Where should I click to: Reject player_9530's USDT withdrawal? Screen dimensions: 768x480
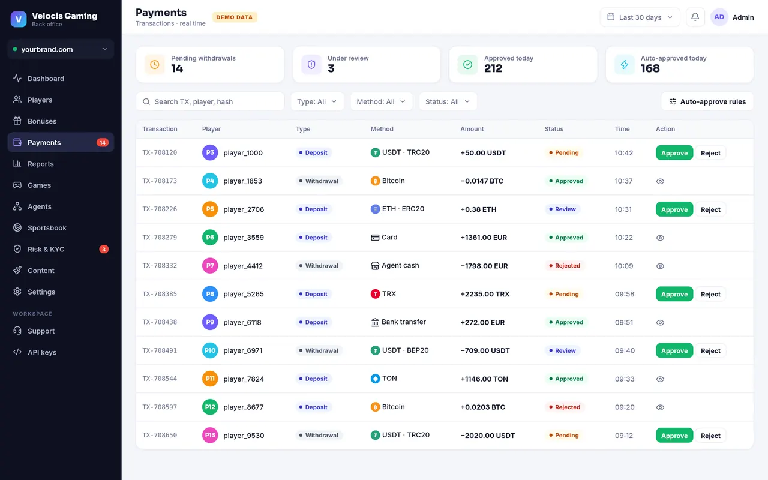[710, 436]
